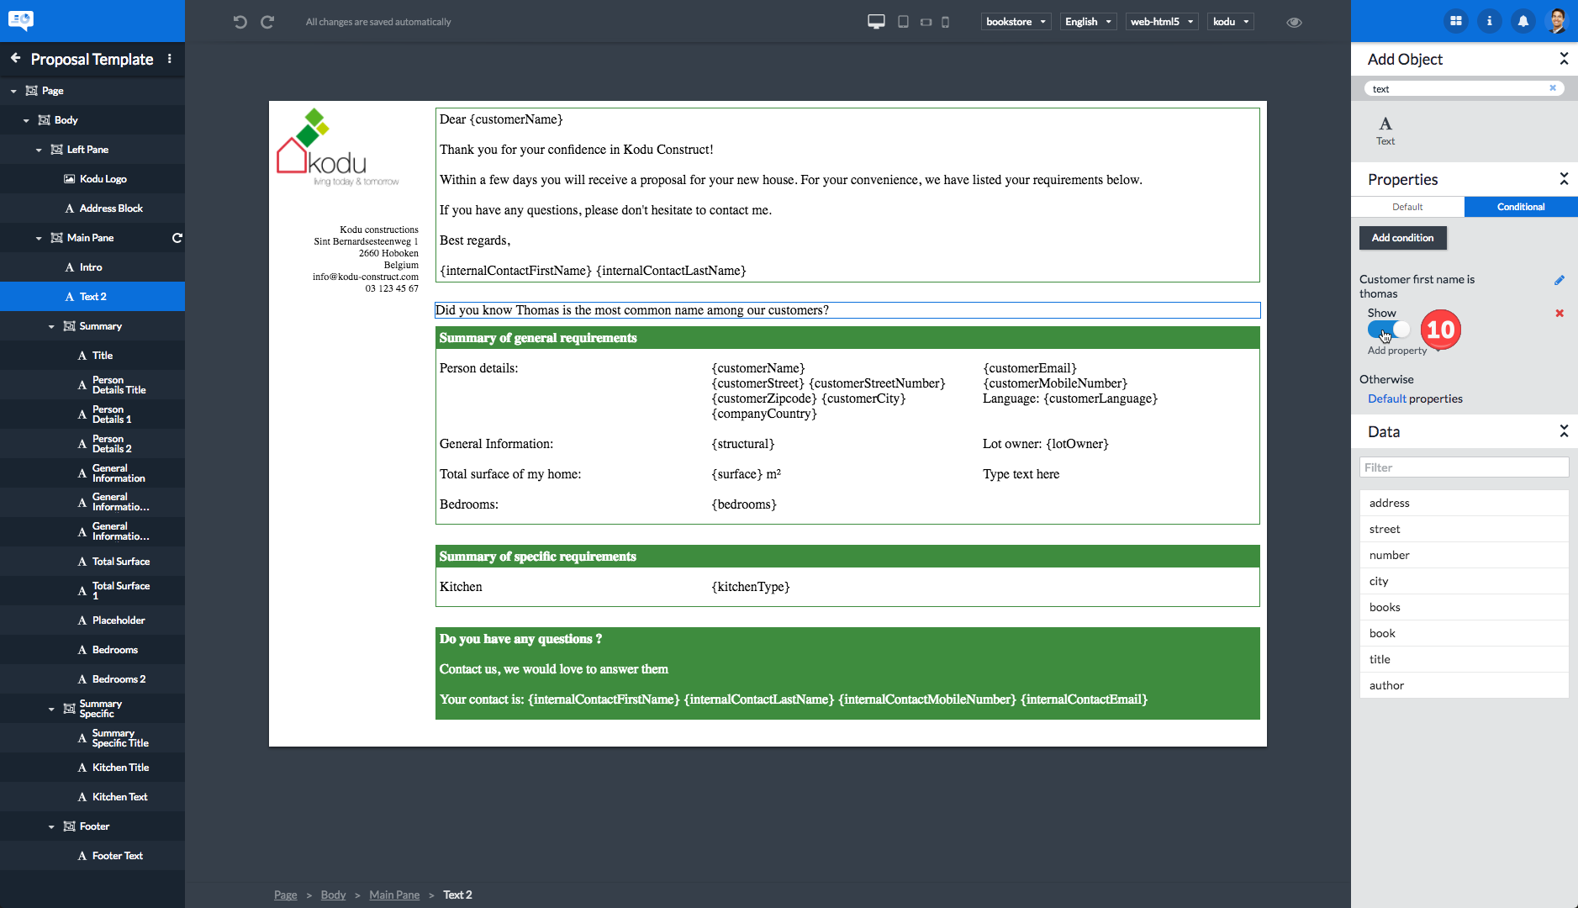Collapse the Summary tree node
Screen dimensions: 1578x908
coord(51,326)
